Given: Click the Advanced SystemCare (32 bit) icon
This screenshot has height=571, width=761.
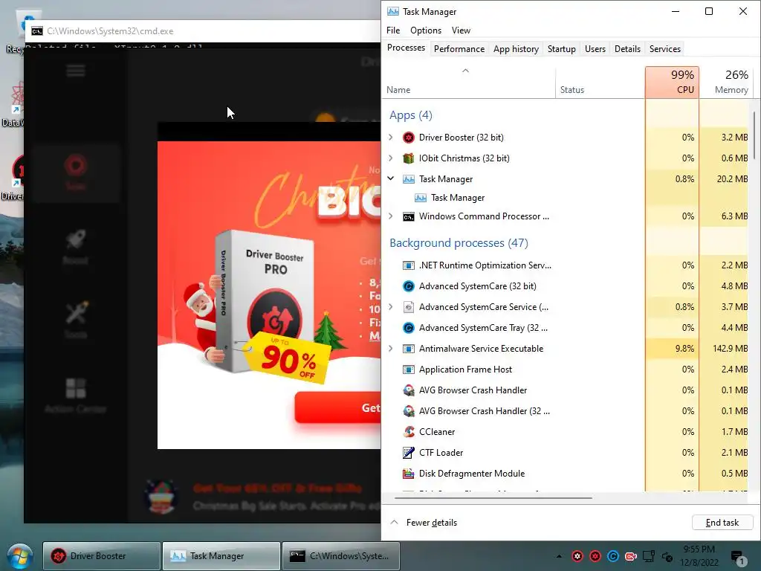Looking at the screenshot, I should tap(409, 286).
